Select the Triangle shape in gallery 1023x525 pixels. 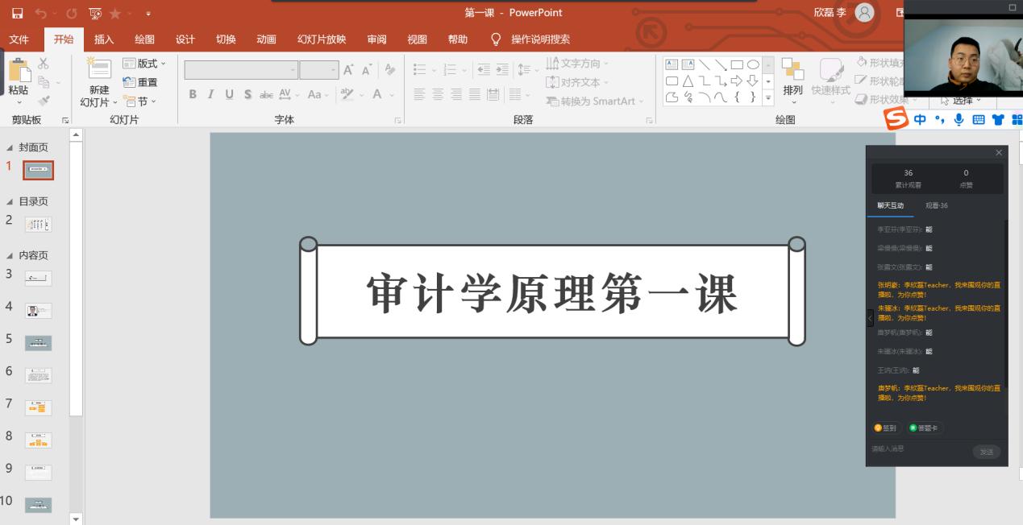pyautogui.click(x=688, y=81)
